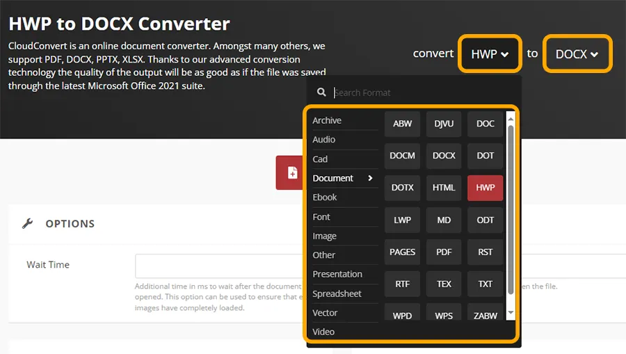Click the Wait Time input field

coord(220,266)
